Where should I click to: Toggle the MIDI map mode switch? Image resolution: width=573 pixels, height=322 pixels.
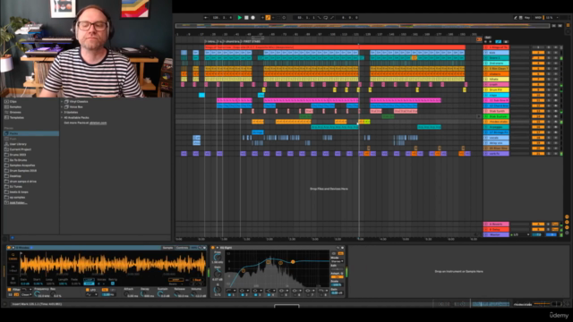tap(538, 18)
